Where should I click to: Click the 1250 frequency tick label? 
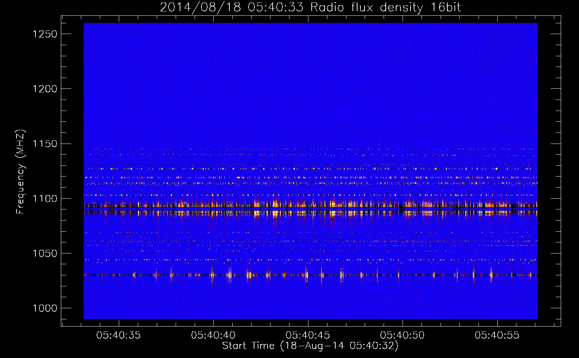[45, 34]
